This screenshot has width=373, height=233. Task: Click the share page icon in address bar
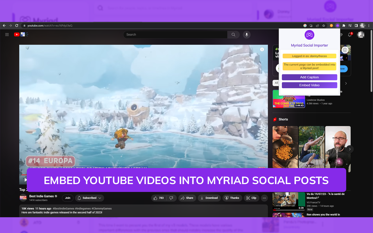(x=317, y=26)
